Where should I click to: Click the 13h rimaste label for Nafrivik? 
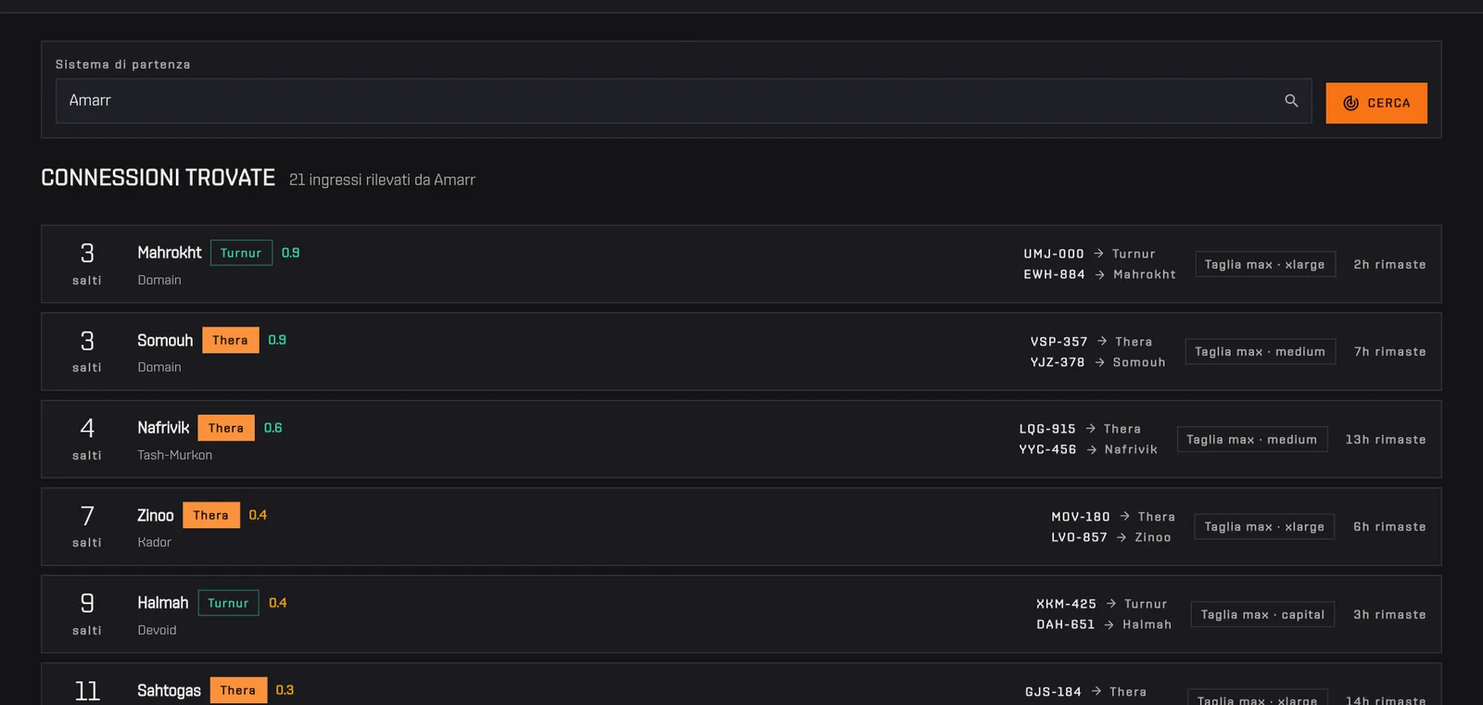tap(1386, 439)
